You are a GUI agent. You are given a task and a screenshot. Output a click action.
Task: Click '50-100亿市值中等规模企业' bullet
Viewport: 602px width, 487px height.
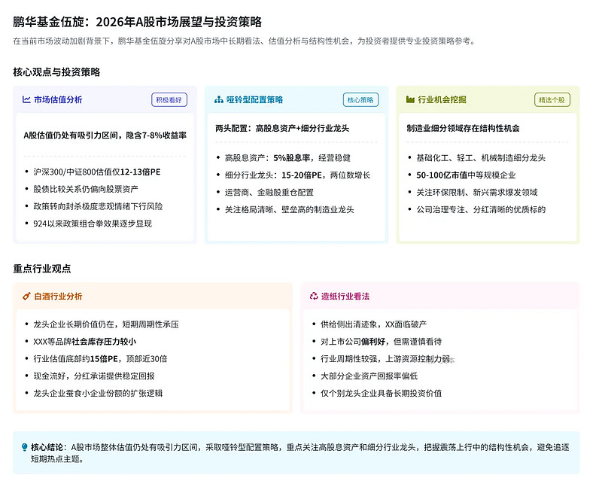[x=466, y=175]
